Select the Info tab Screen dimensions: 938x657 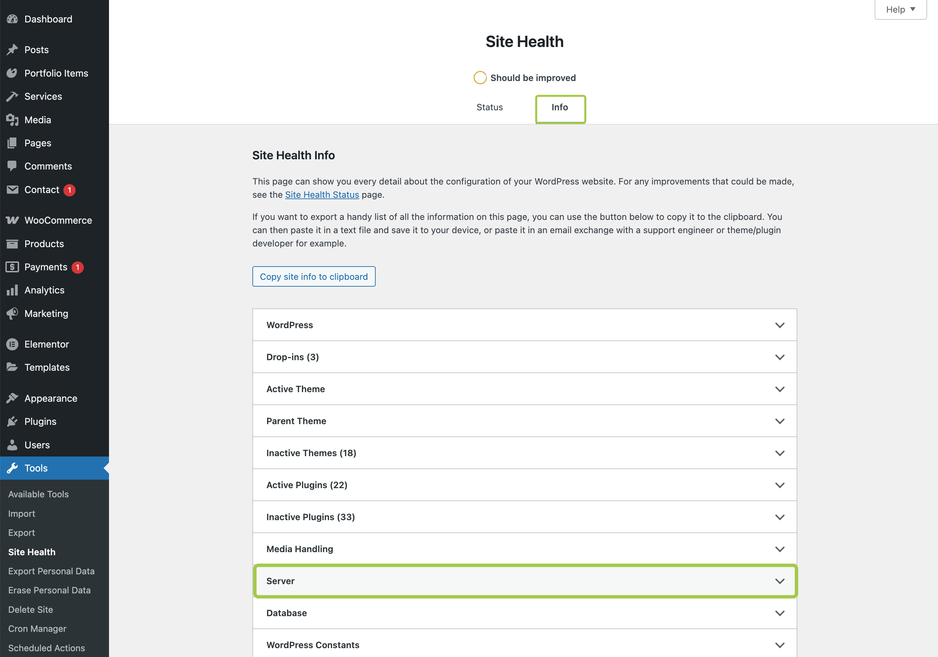560,107
